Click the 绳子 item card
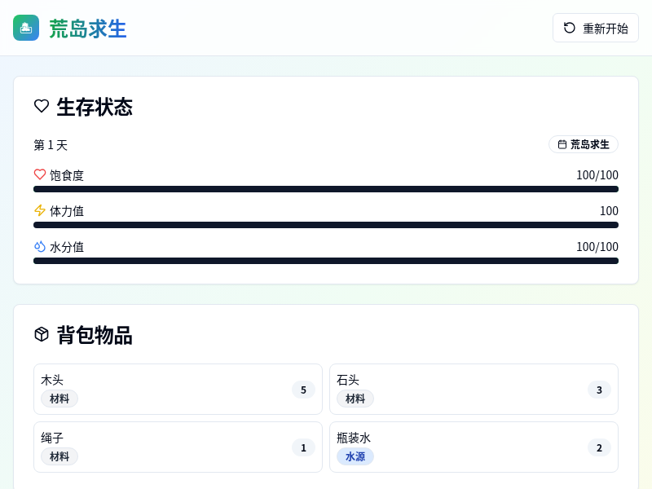 point(178,447)
